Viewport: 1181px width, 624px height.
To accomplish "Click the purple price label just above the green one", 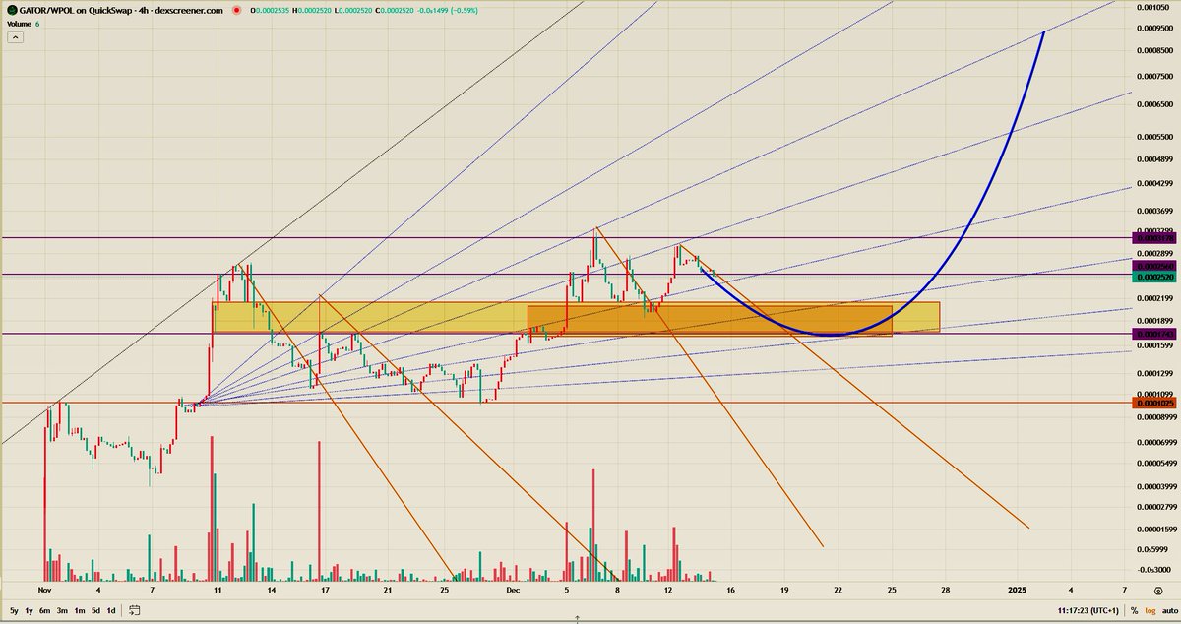I will coord(1154,267).
